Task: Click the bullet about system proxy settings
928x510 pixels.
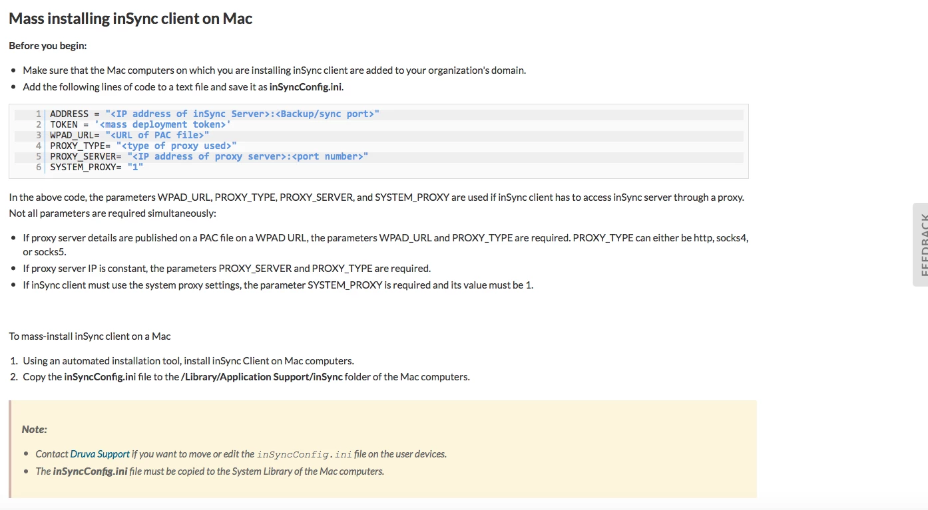Action: coord(278,285)
